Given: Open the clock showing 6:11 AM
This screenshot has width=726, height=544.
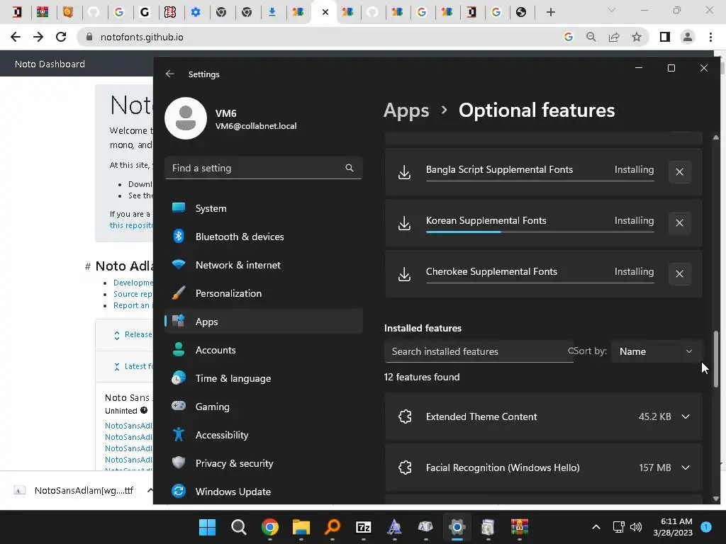Looking at the screenshot, I should point(673,527).
